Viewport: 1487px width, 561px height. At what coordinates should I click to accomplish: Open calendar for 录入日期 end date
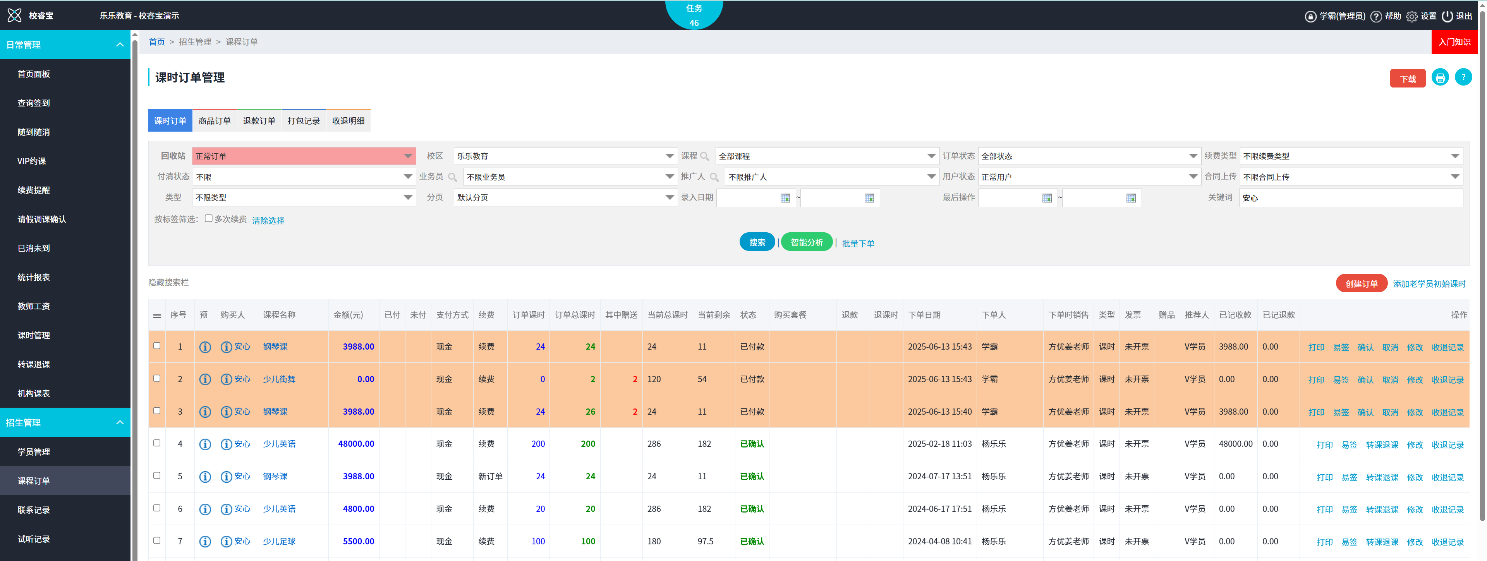[x=869, y=198]
